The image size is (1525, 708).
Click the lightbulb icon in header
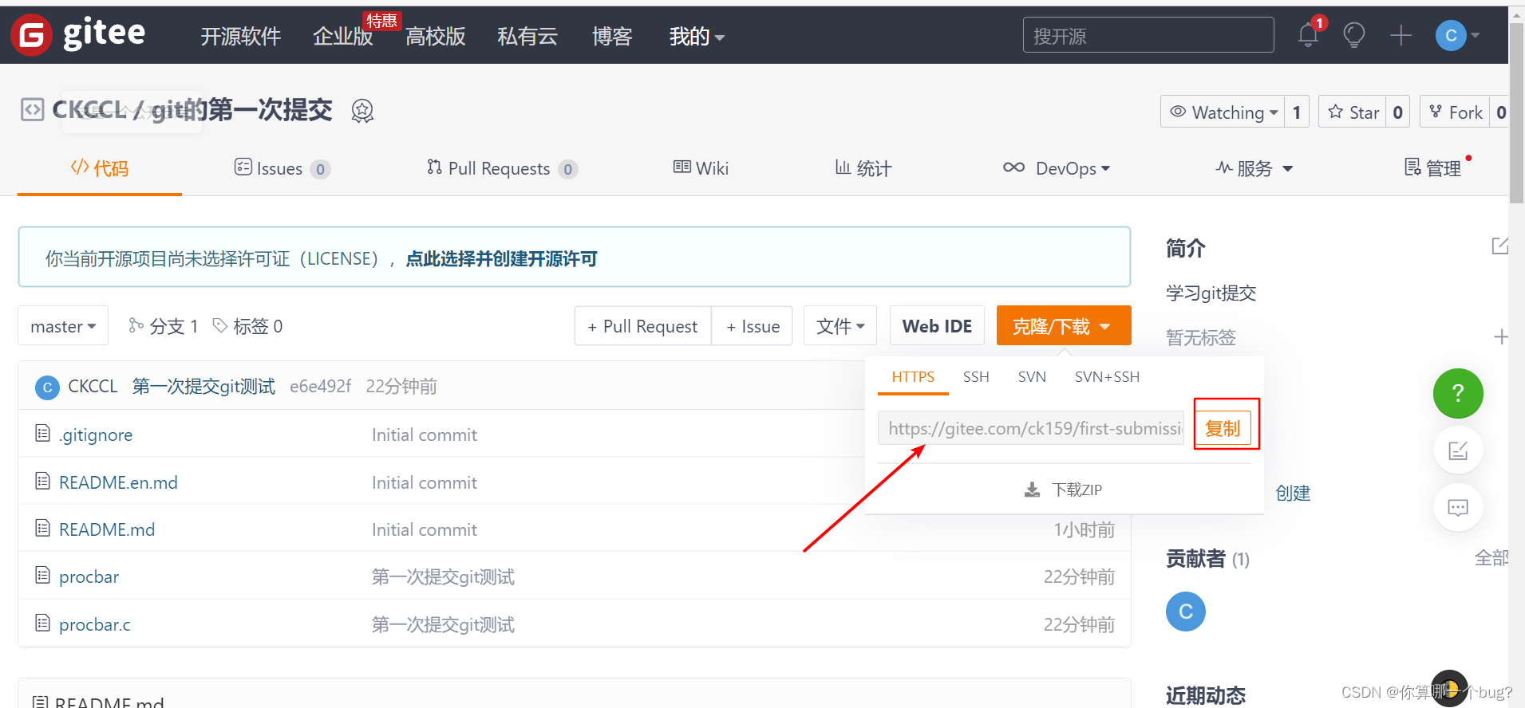[1354, 35]
